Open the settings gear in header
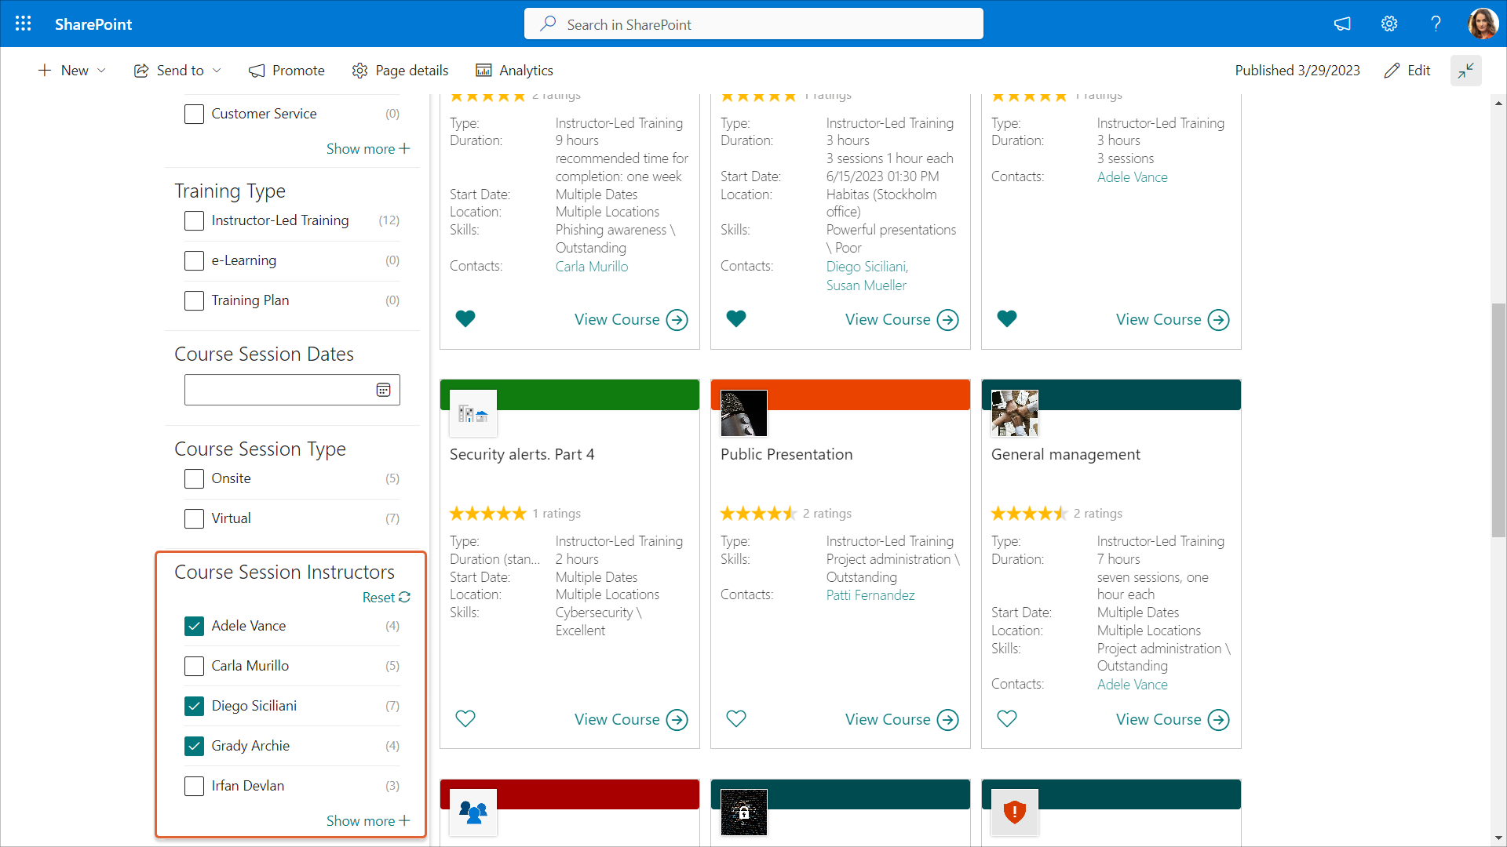Screen dimensions: 1507x847 click(x=1389, y=24)
